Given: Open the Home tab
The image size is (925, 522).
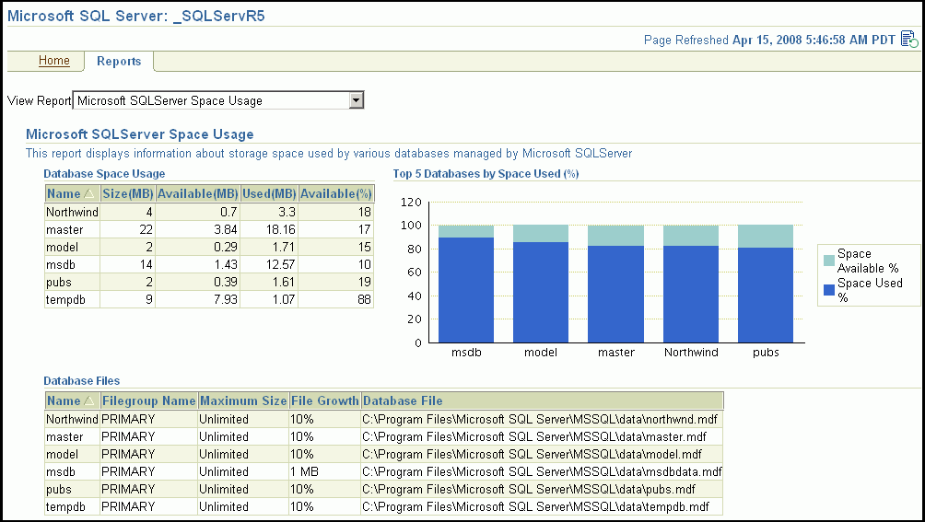Looking at the screenshot, I should tap(54, 61).
